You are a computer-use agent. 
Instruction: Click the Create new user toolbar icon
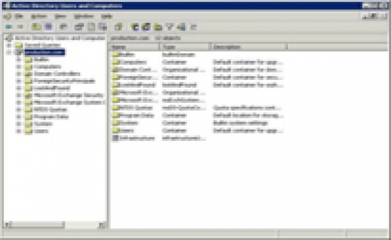135,27
